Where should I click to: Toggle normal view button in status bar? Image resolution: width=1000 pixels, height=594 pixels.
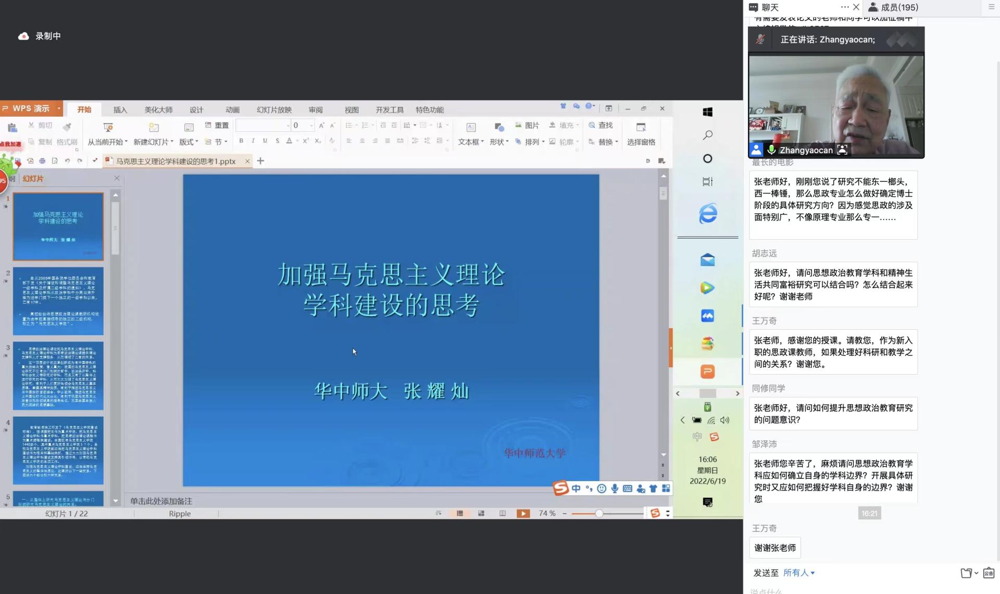coord(460,514)
